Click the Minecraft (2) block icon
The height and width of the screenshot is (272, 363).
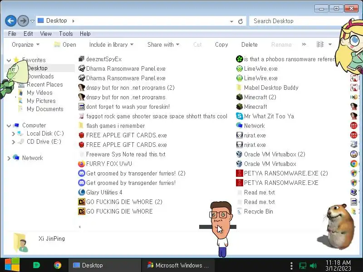pos(239,97)
